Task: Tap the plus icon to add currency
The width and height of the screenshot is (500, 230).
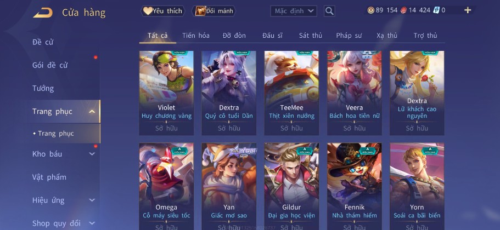Action: (x=468, y=10)
